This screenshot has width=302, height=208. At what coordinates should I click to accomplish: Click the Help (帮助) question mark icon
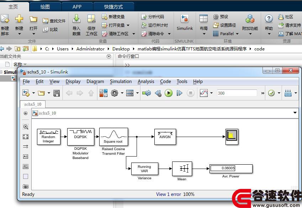[x=269, y=19]
